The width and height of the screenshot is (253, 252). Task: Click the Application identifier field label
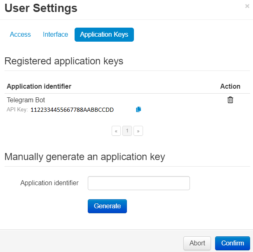click(x=49, y=183)
